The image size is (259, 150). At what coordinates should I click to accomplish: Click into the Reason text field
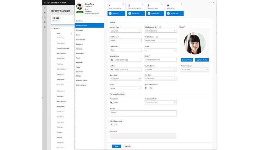(x=143, y=113)
